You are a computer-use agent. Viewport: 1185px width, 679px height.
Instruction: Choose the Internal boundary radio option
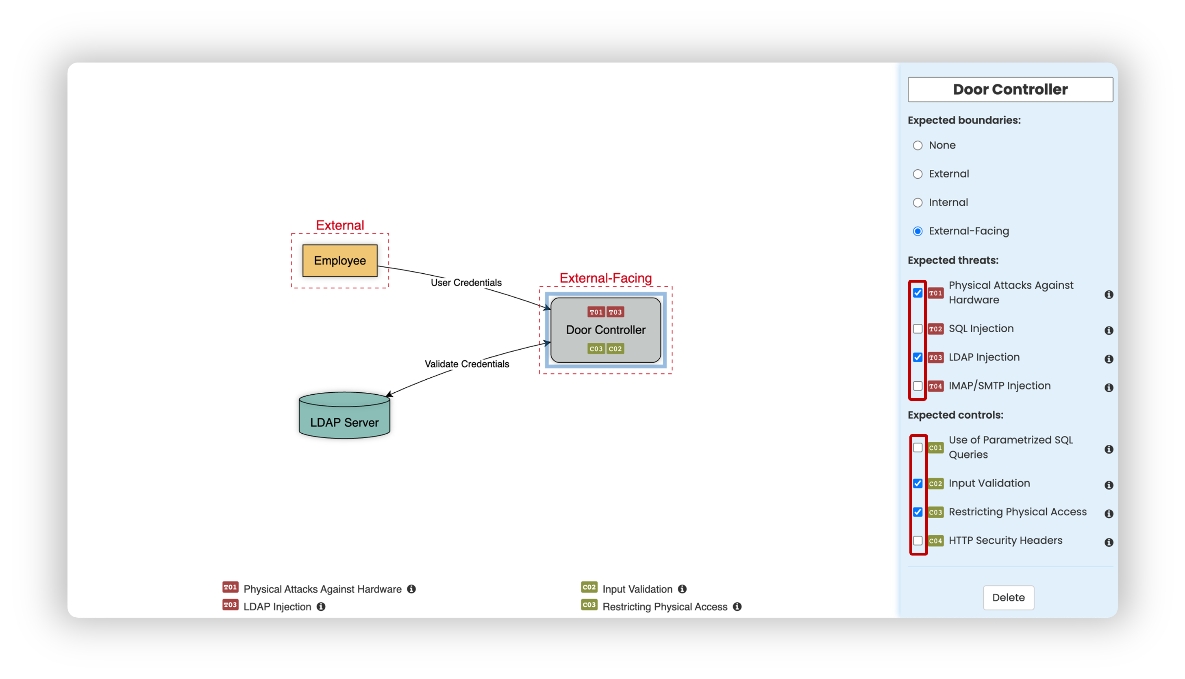918,202
